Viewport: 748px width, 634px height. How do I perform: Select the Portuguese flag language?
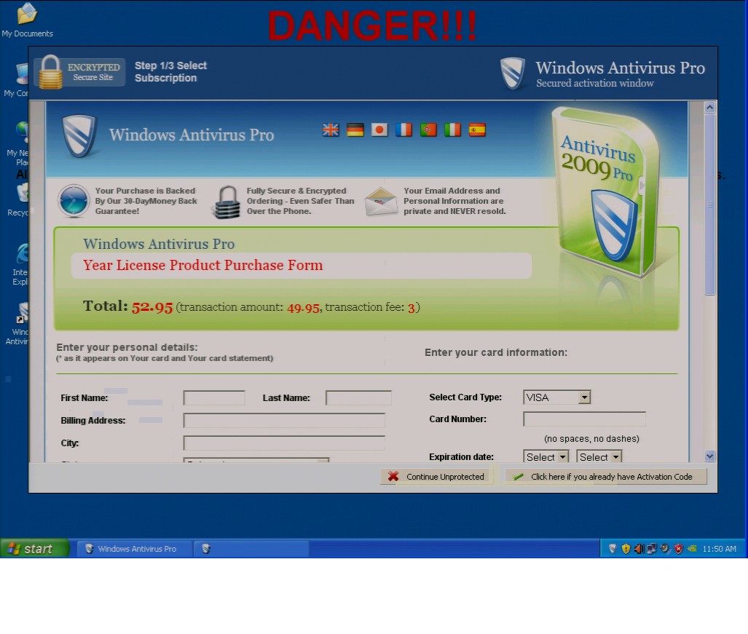[x=428, y=130]
